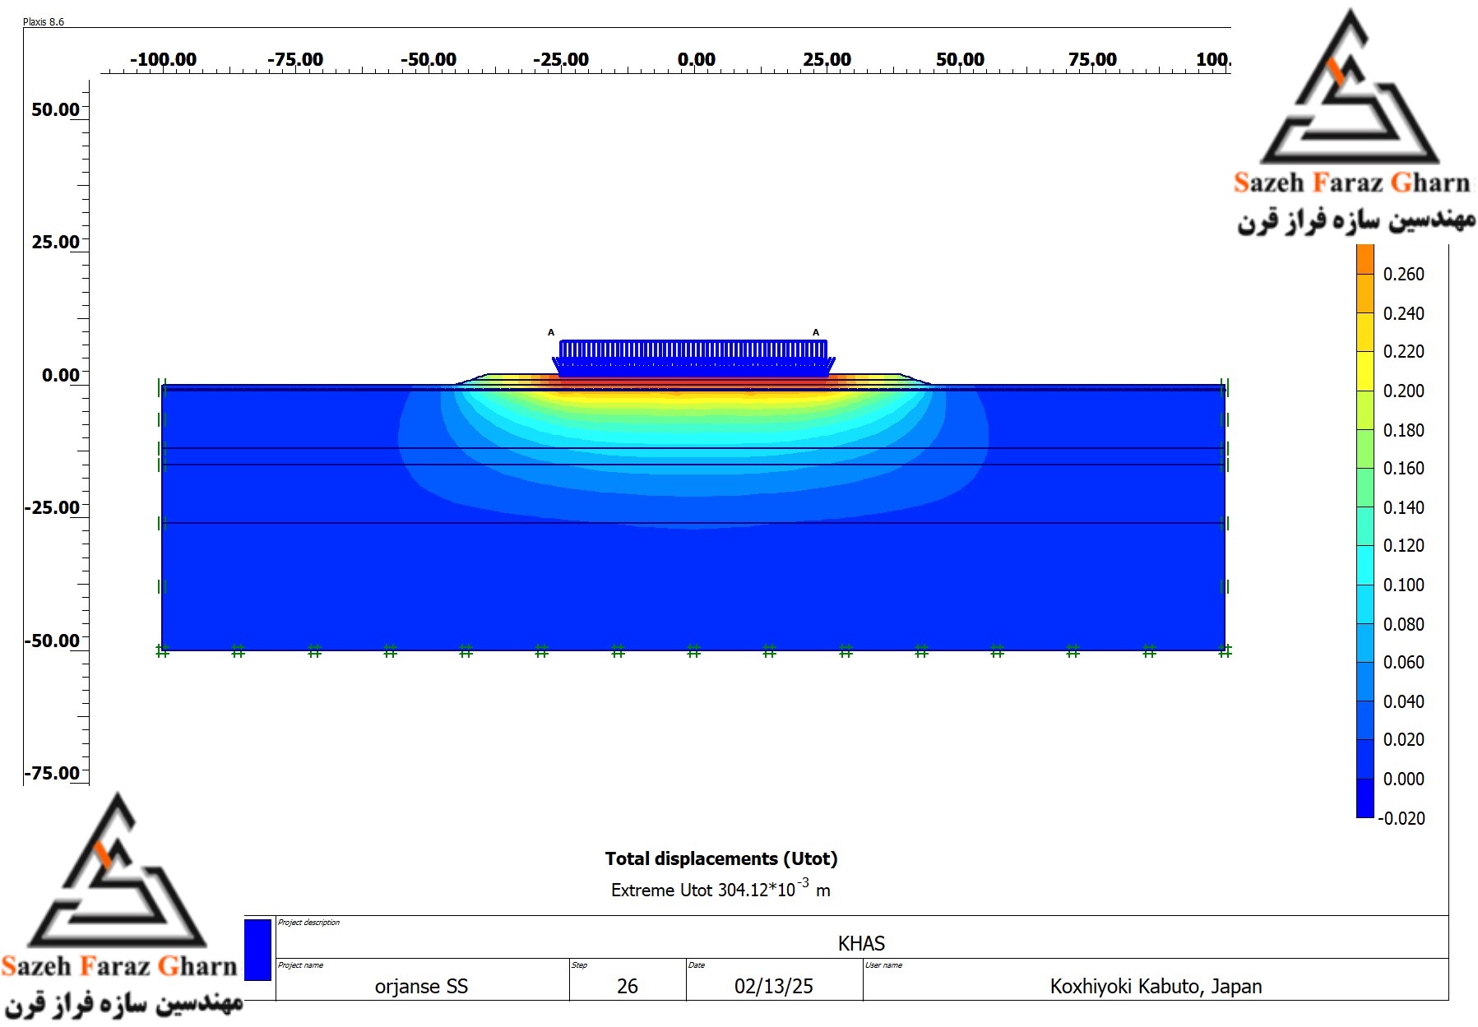The height and width of the screenshot is (1027, 1478).
Task: Click the Plaxis 8.6 label
Action: click(44, 21)
